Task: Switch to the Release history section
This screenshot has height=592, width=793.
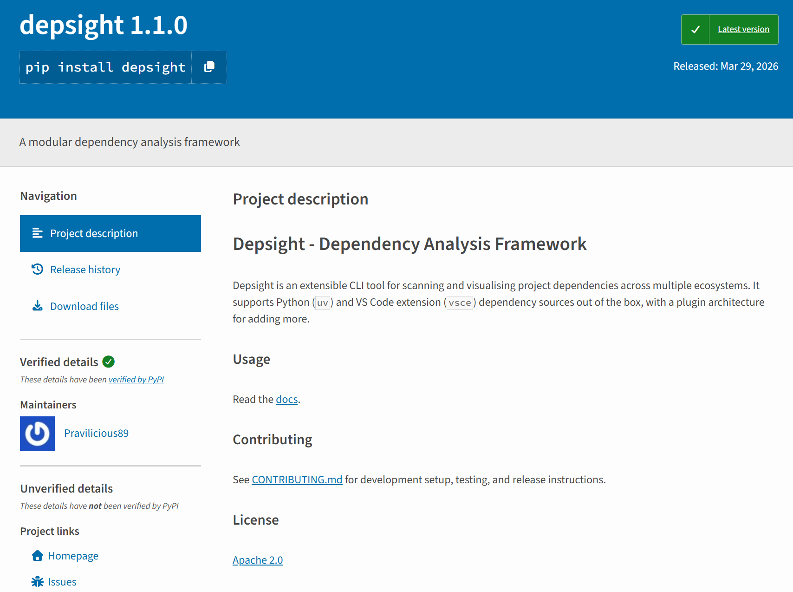Action: pos(85,269)
